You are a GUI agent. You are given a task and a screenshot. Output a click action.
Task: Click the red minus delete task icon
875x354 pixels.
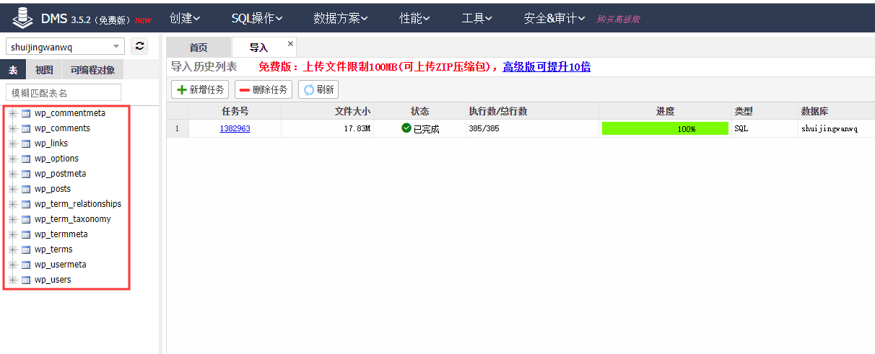245,90
